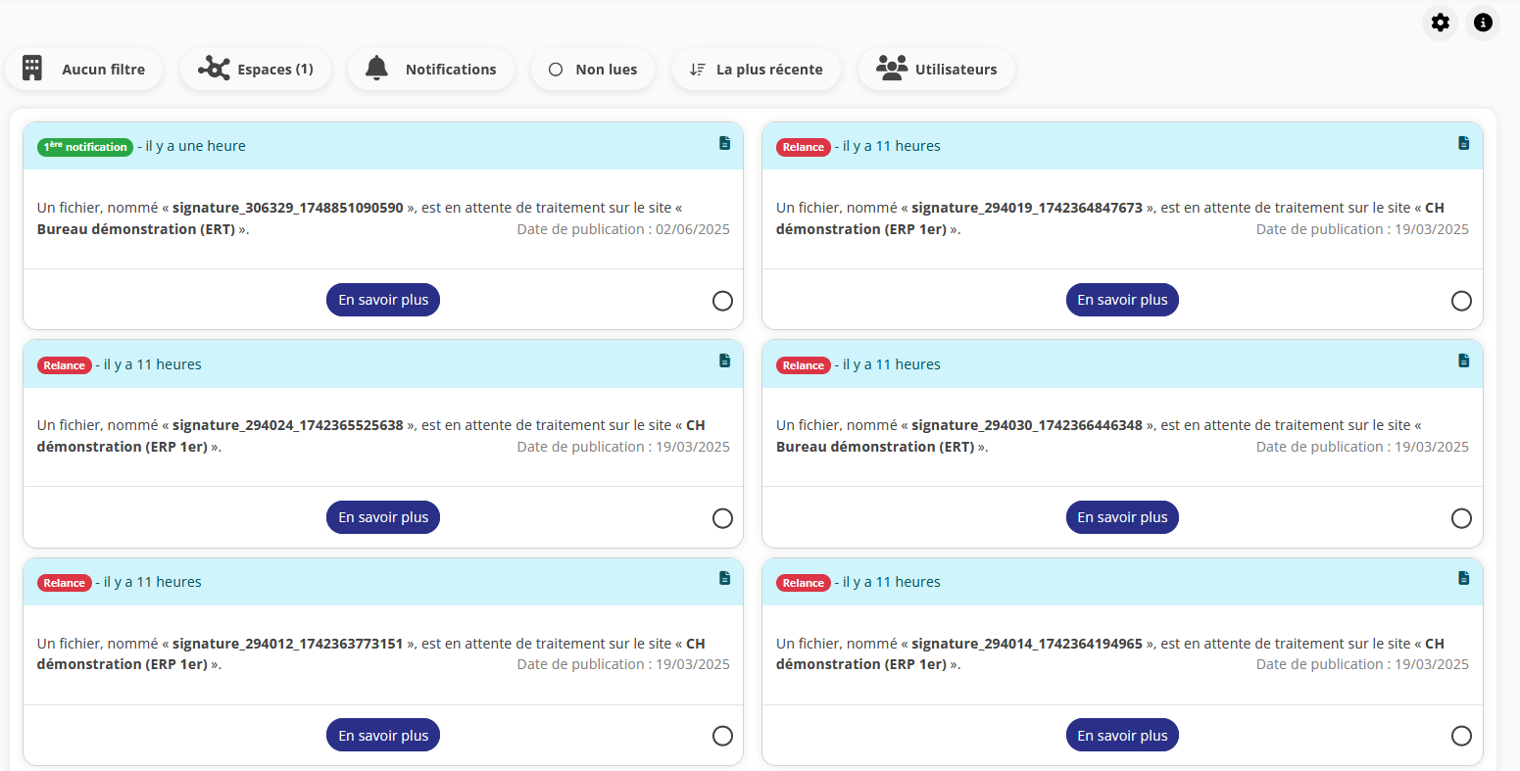1520x771 pixels.
Task: Click file name signature_294019_1742364847673
Action: (x=1027, y=208)
